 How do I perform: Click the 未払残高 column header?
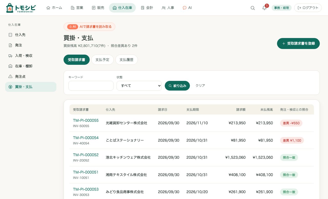point(266,109)
